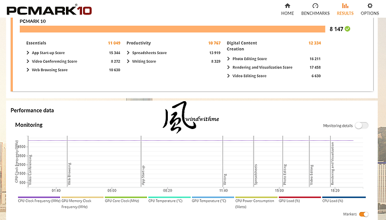Toggle GPU Load legend entry
Image resolution: width=386 pixels, height=220 pixels.
point(300,200)
